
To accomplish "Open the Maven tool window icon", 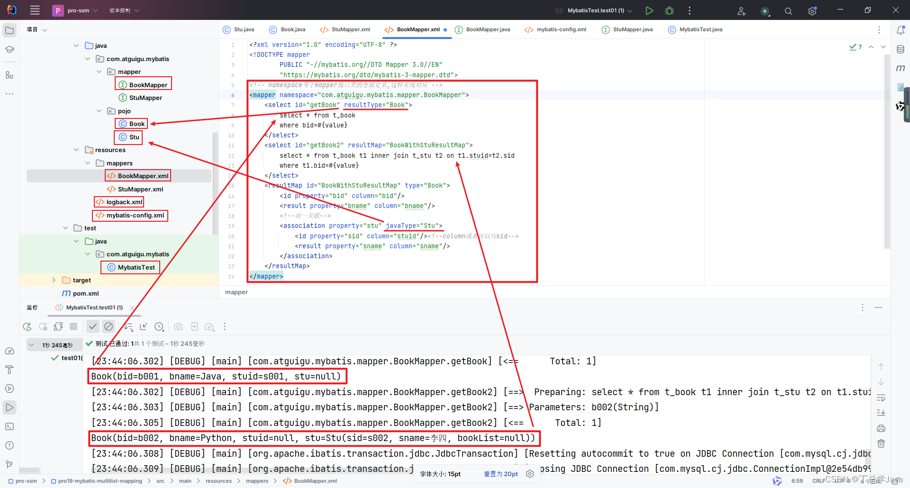I will [x=900, y=68].
